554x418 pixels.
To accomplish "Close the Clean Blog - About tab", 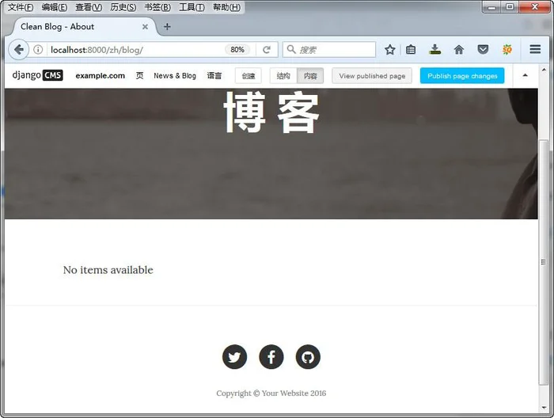I will tap(145, 27).
